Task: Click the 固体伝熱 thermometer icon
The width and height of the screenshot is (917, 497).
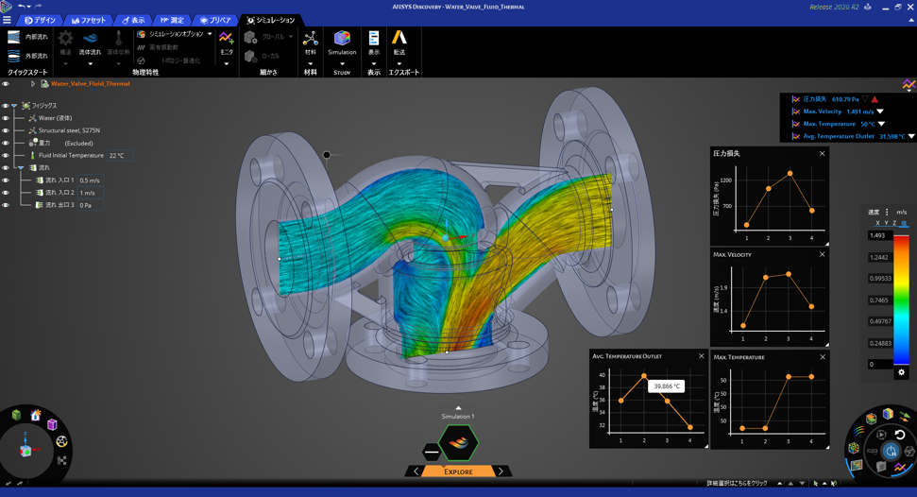Action: coord(119,39)
